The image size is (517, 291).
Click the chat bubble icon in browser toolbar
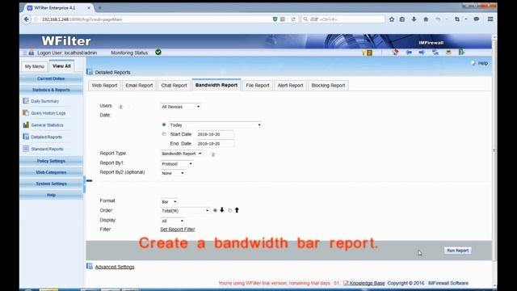pos(477,19)
